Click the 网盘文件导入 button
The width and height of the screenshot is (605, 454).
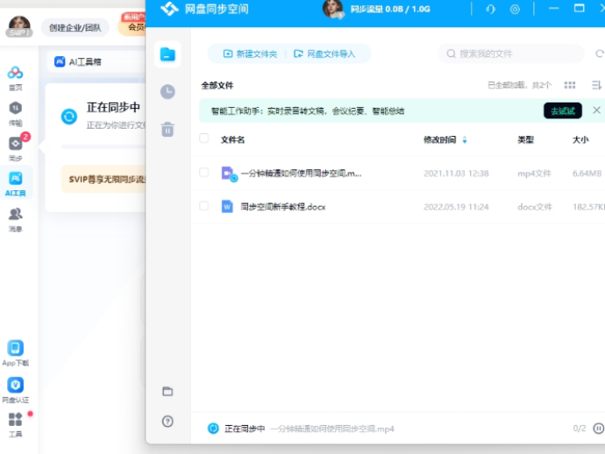coord(324,54)
